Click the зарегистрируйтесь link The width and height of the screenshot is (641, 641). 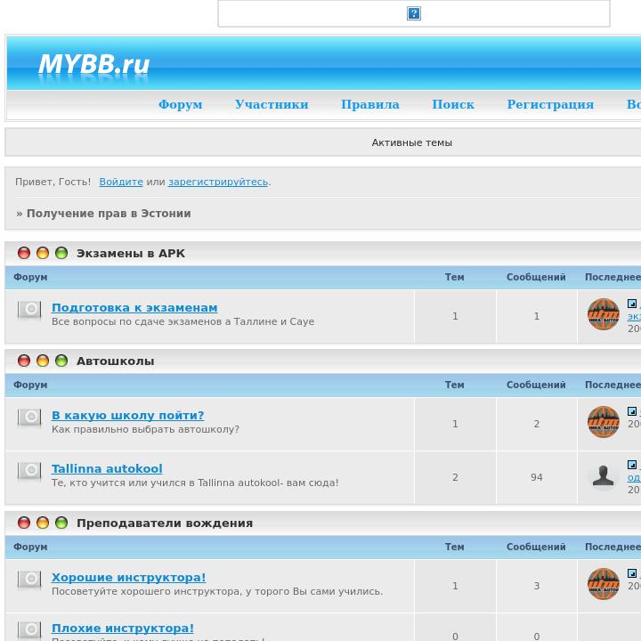tap(218, 182)
